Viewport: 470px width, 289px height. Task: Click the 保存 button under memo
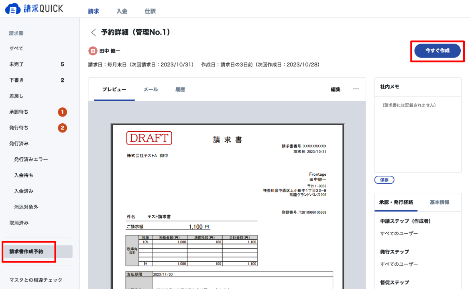pos(384,180)
